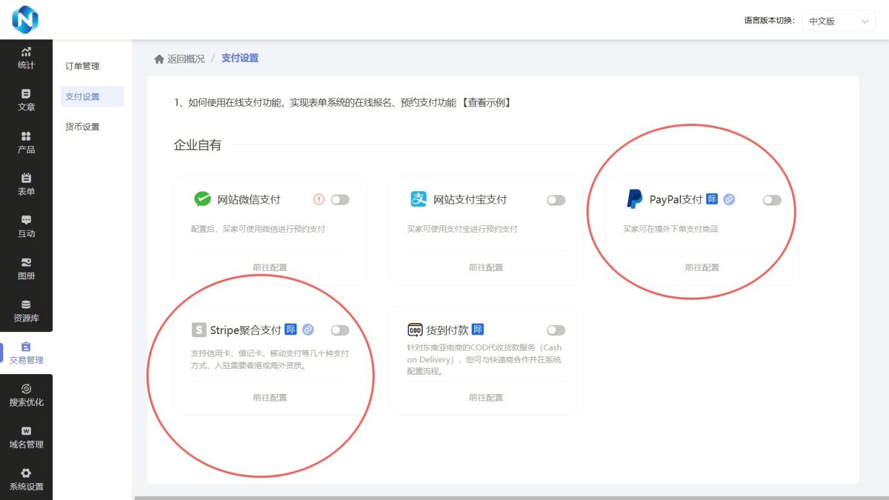Turn on the Stripe聚合支付 switch
The image size is (889, 500).
point(340,330)
